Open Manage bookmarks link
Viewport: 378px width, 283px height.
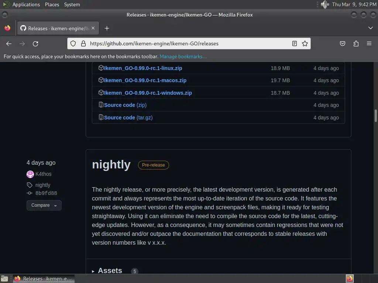[x=183, y=56]
